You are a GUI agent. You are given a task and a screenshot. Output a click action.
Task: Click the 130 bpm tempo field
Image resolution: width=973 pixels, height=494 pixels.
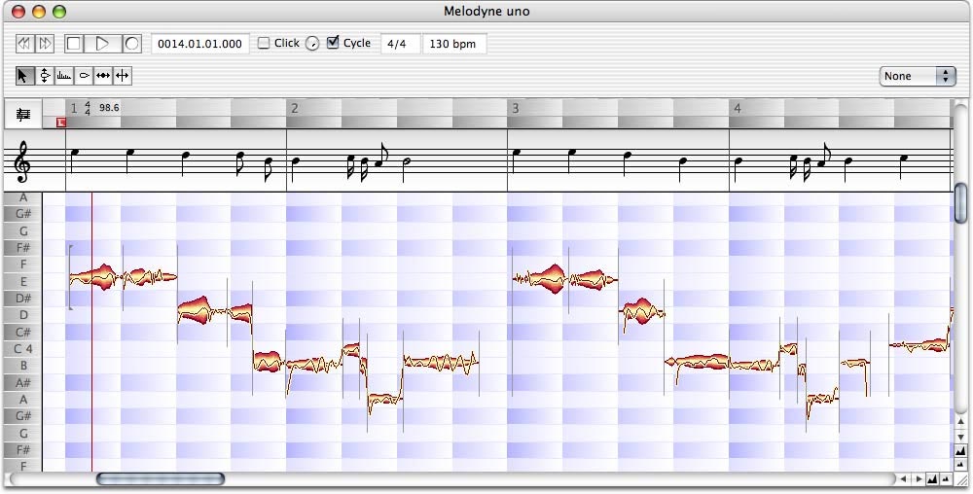[x=454, y=44]
